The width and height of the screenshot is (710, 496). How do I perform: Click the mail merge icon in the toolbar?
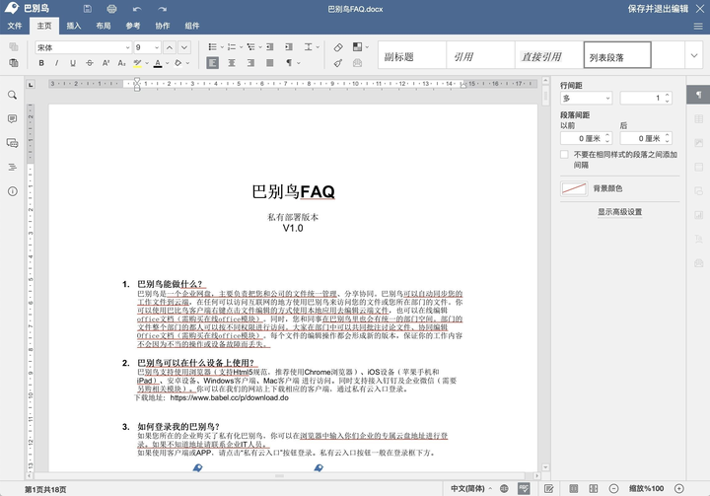[357, 63]
